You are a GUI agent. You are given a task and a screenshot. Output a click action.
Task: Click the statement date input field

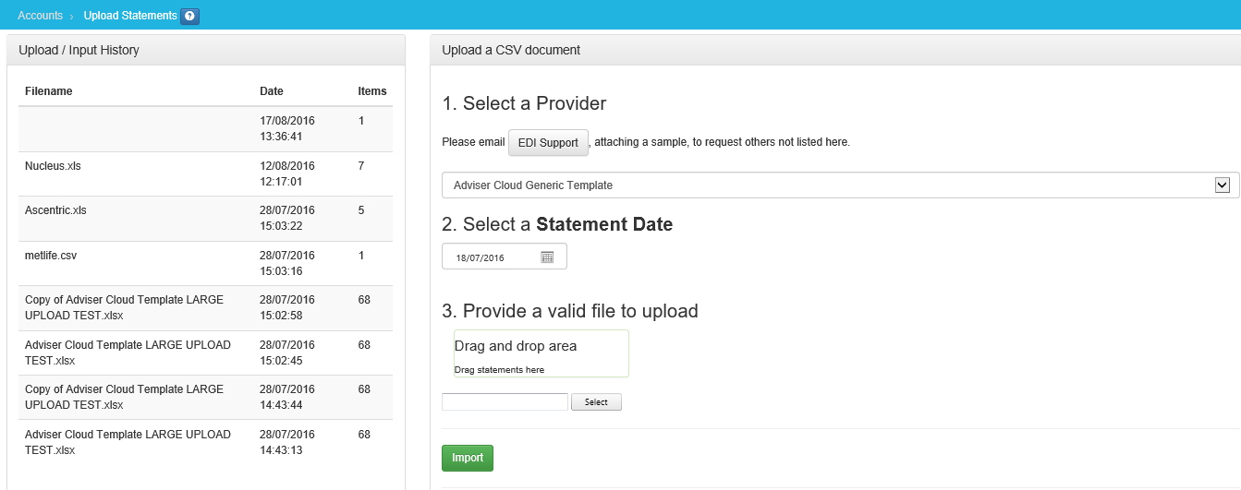pyautogui.click(x=494, y=257)
